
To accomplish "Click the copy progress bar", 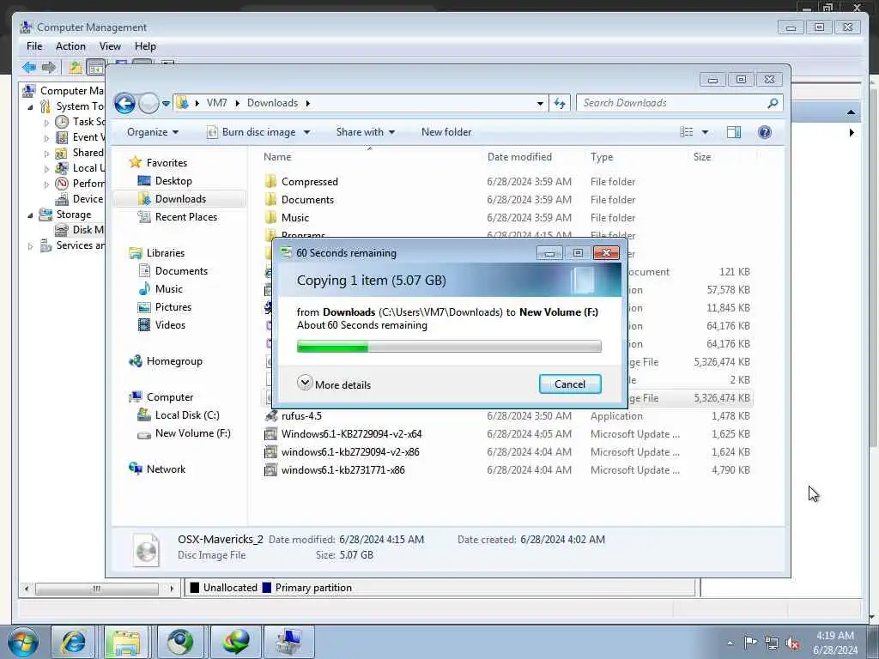I will [x=449, y=347].
